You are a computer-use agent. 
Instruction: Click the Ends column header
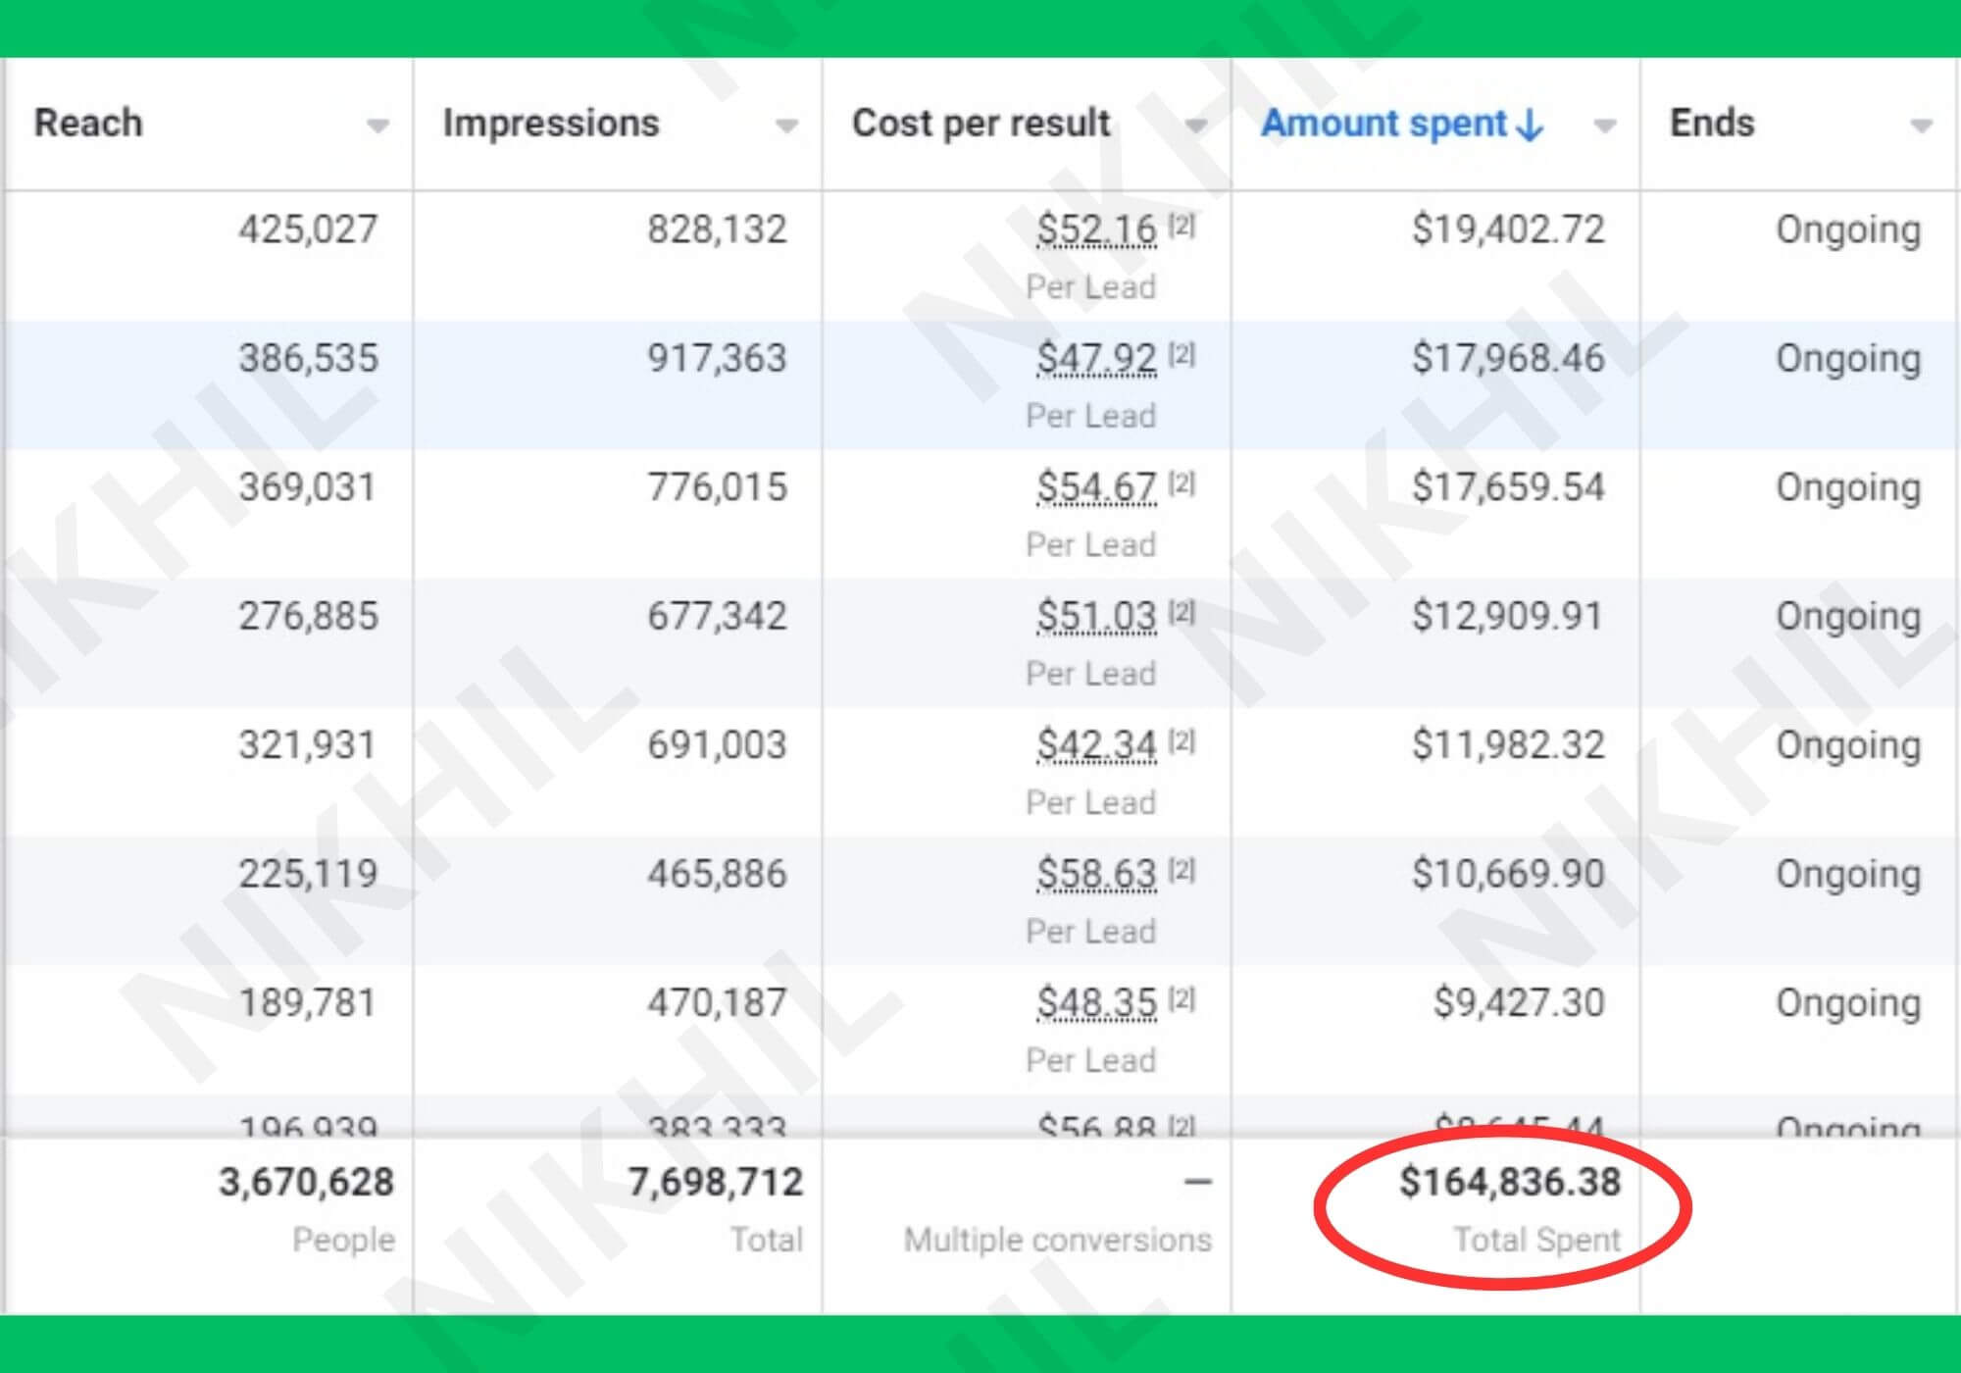pyautogui.click(x=1712, y=124)
